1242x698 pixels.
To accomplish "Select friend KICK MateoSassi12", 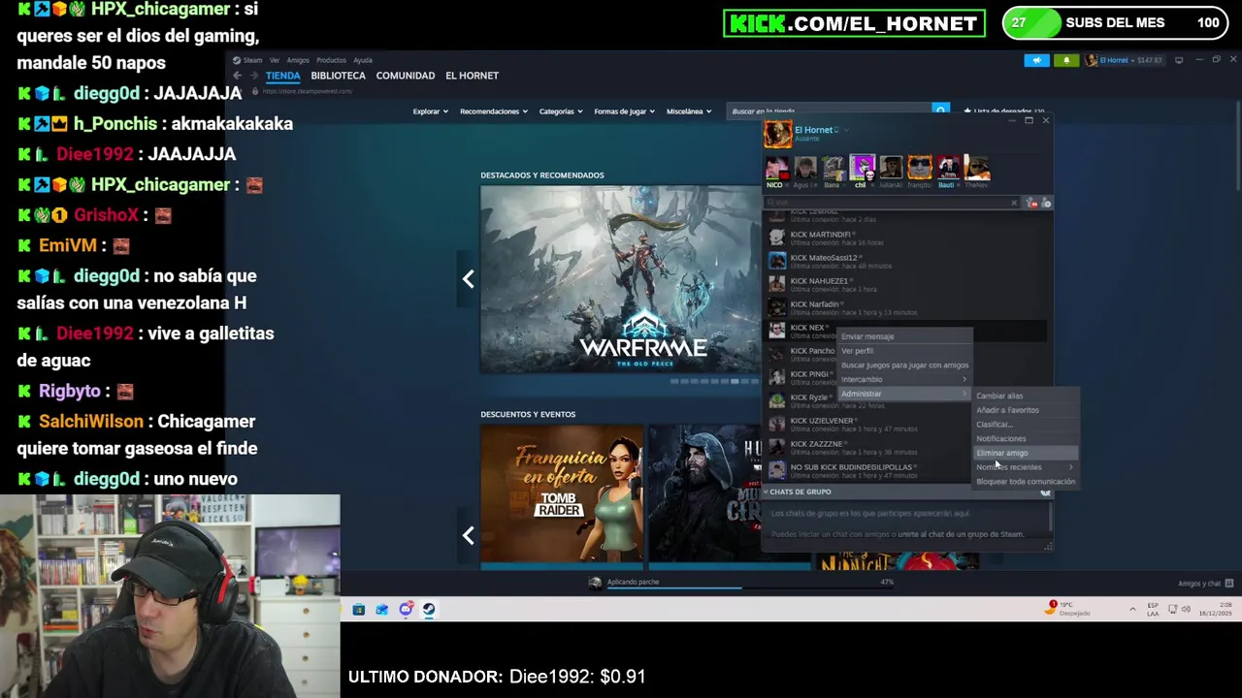I will click(905, 261).
